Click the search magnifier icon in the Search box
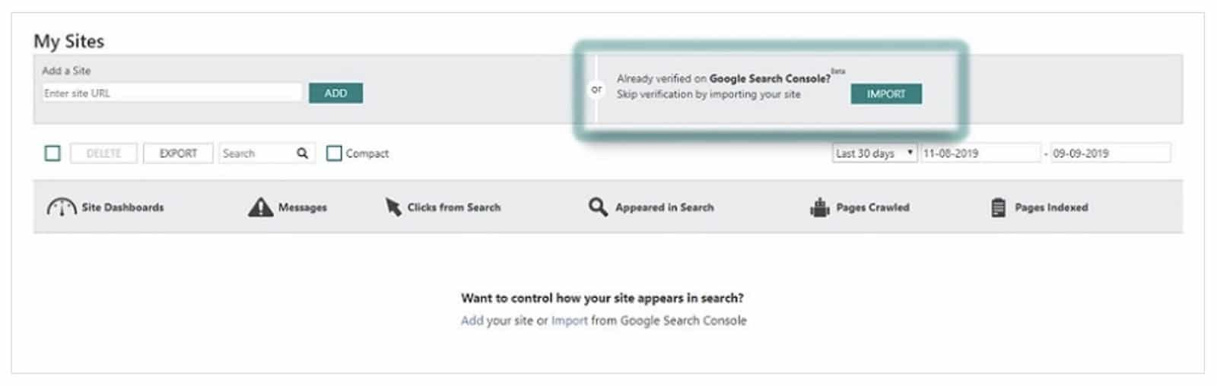The height and width of the screenshot is (386, 1217). (302, 153)
